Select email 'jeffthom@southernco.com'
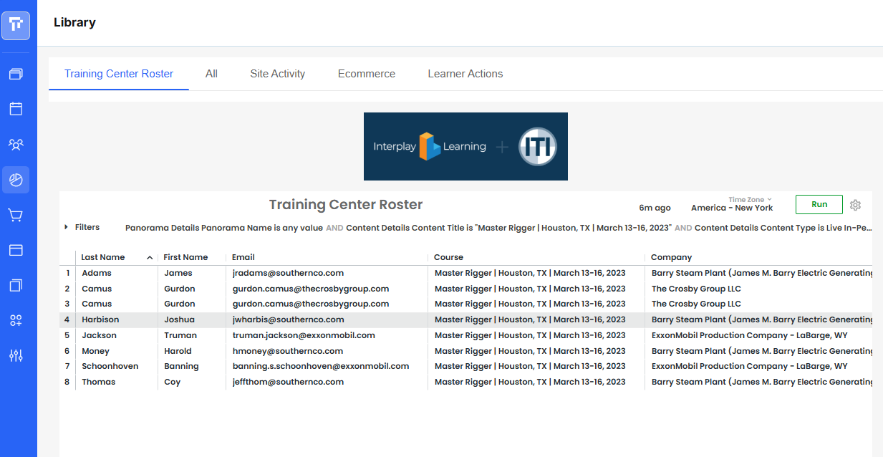The height and width of the screenshot is (457, 883). [288, 382]
